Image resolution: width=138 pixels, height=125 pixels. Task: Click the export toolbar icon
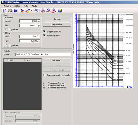[x=28, y=11]
